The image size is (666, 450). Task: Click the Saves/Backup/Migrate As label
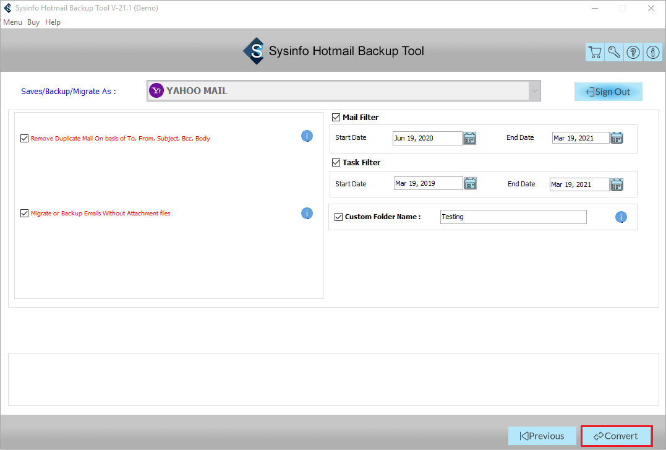(69, 92)
